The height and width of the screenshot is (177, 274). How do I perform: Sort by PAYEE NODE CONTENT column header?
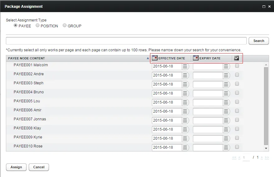26,58
